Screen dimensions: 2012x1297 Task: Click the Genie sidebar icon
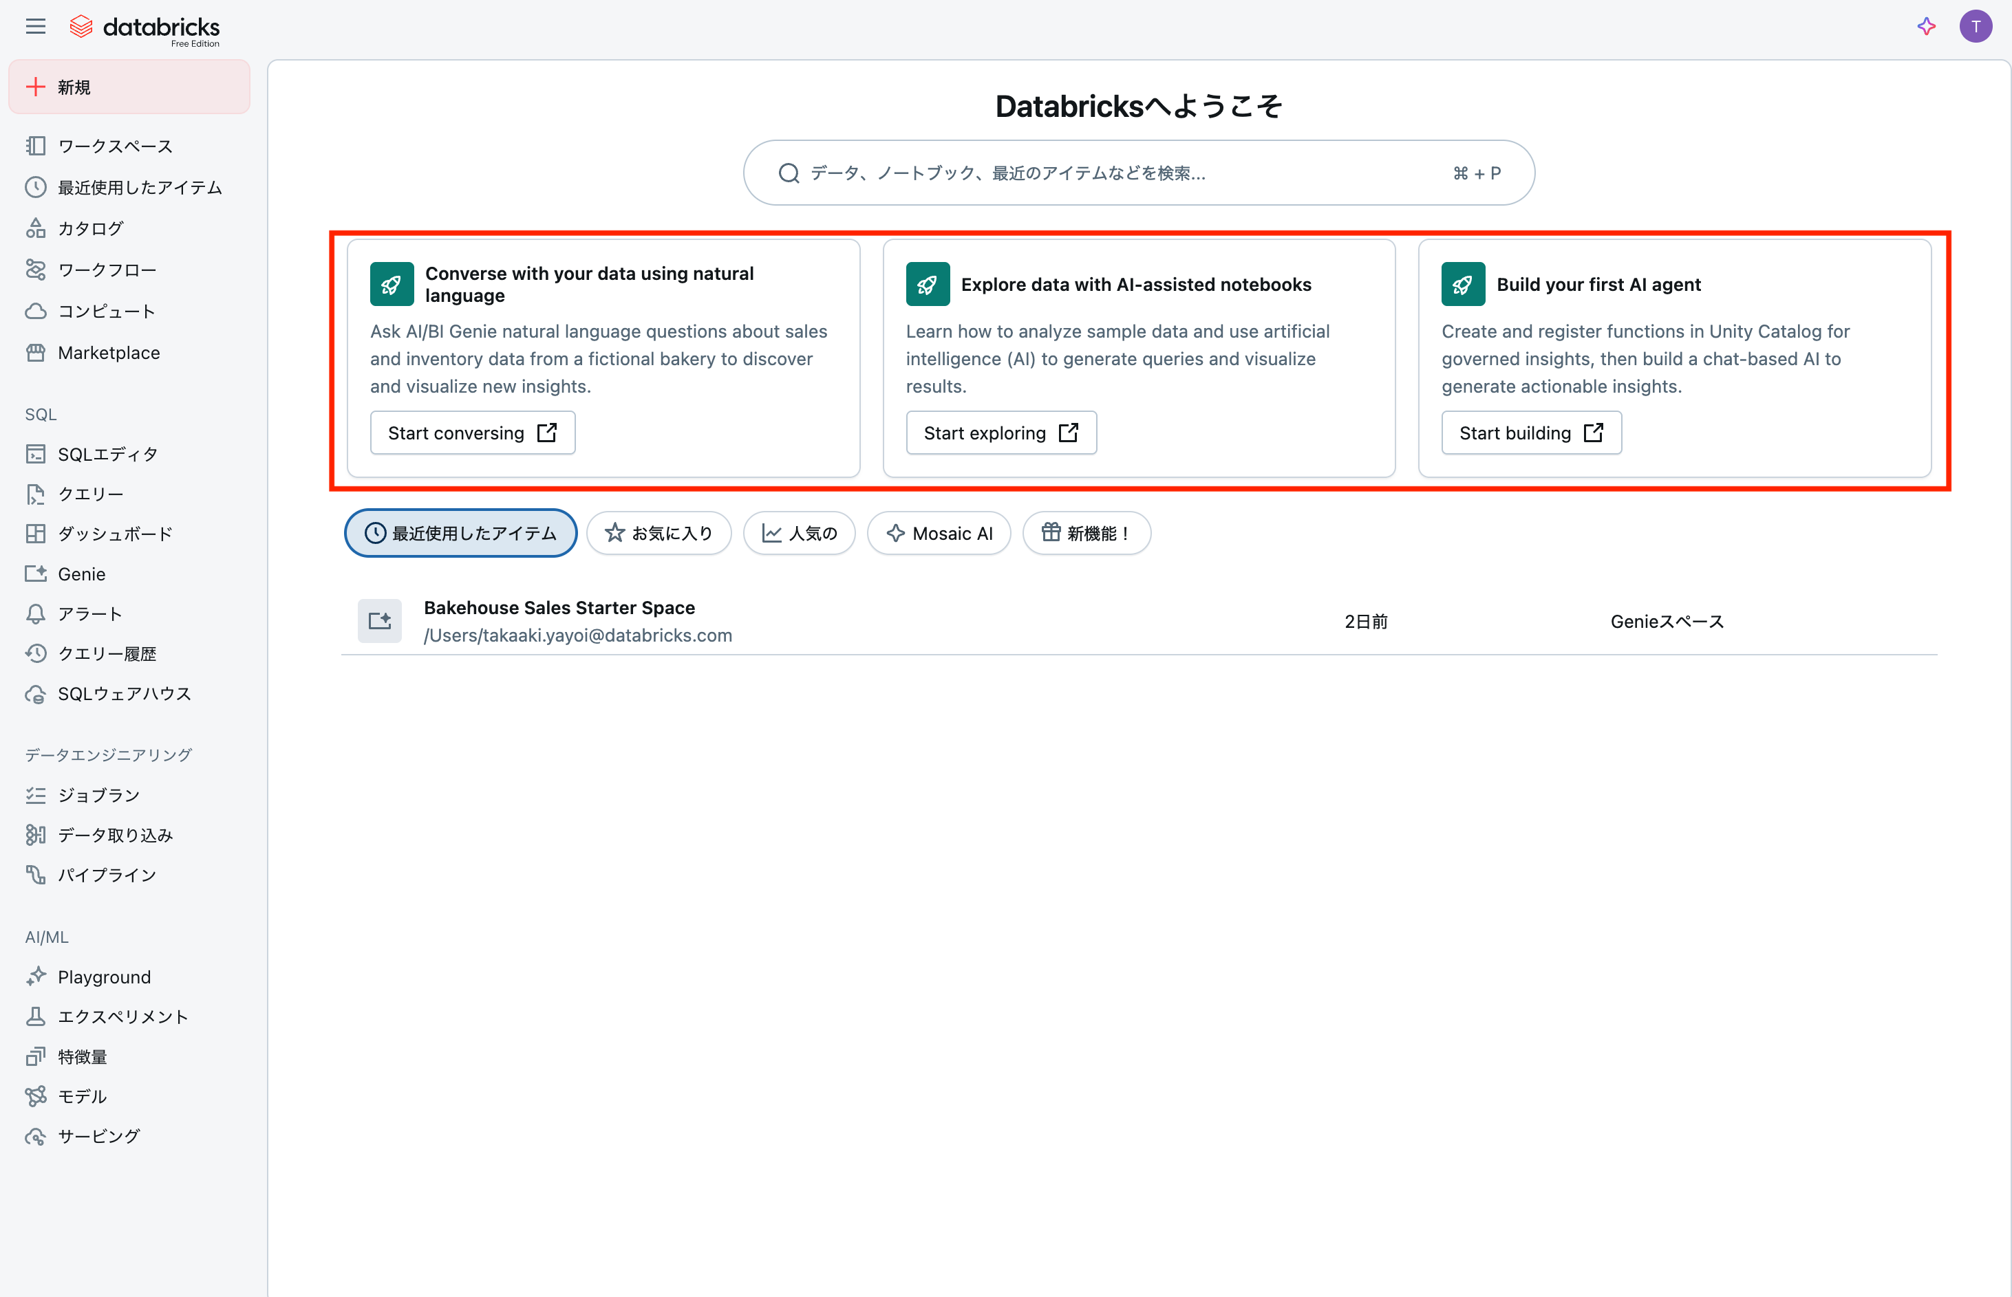(35, 574)
